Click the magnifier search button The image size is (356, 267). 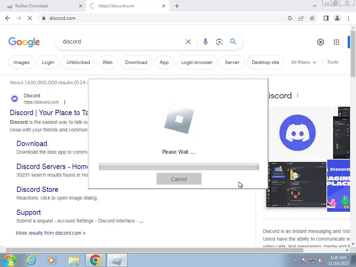(x=233, y=42)
